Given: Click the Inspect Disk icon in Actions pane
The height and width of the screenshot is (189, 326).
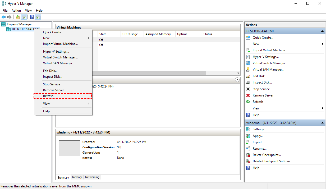Looking at the screenshot, I should pyautogui.click(x=248, y=82).
